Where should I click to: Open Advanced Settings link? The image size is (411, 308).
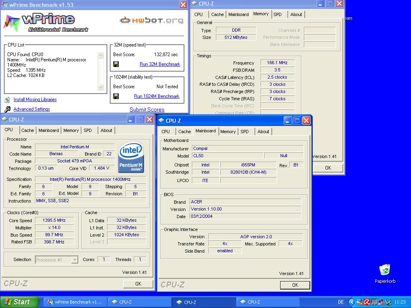coord(32,109)
